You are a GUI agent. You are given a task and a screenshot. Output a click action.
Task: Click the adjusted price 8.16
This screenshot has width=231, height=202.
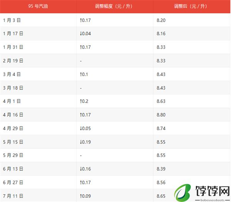click(x=161, y=34)
